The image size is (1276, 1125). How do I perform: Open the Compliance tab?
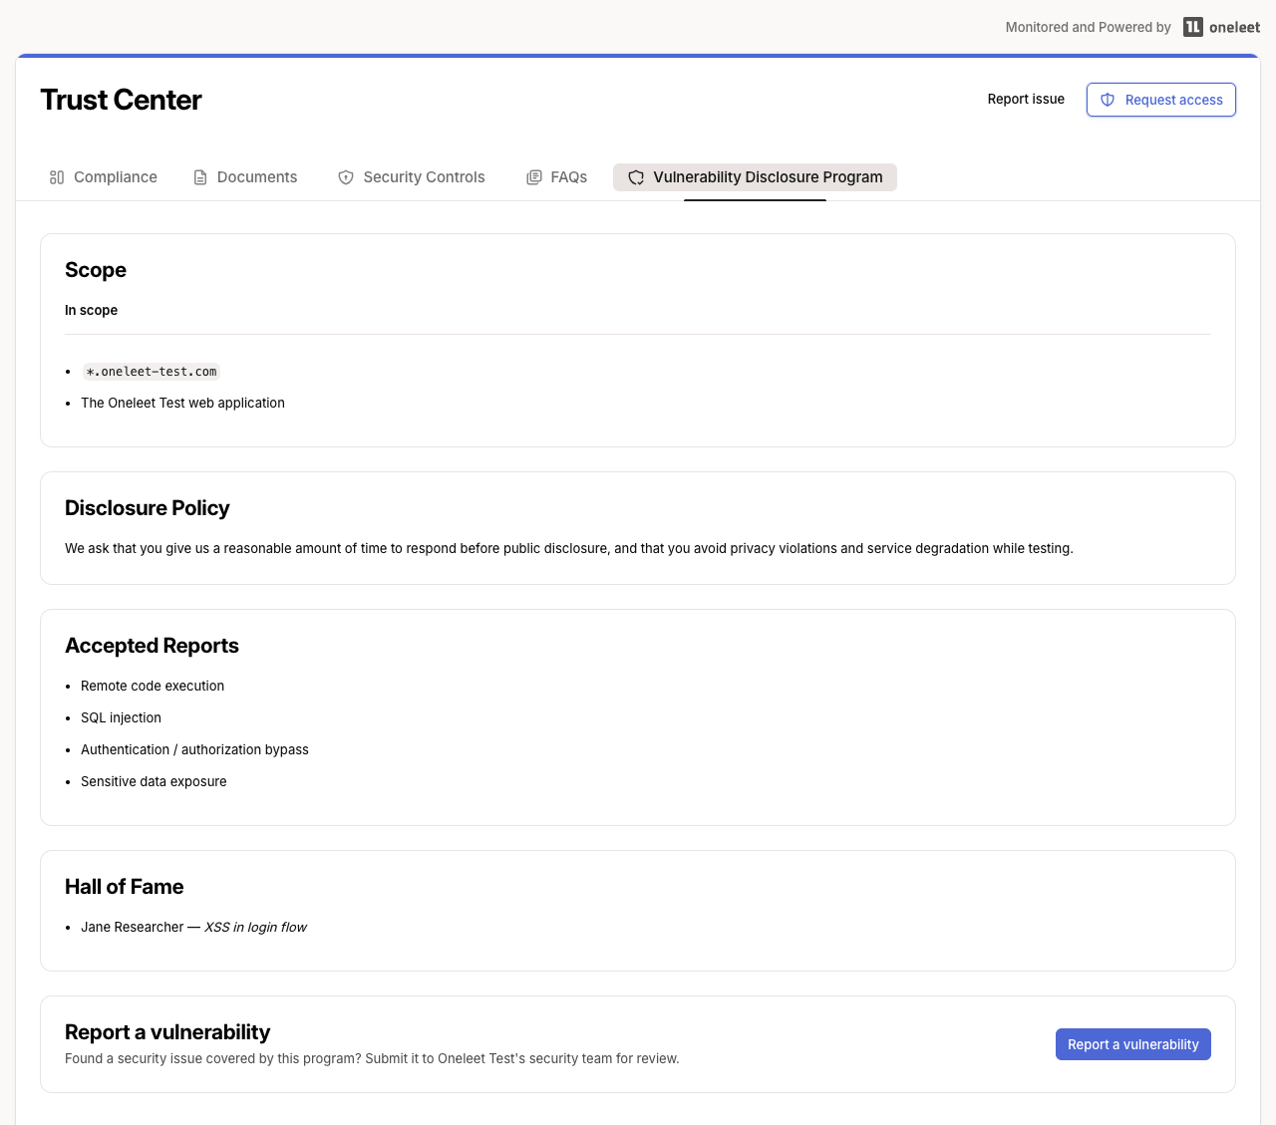(x=104, y=177)
